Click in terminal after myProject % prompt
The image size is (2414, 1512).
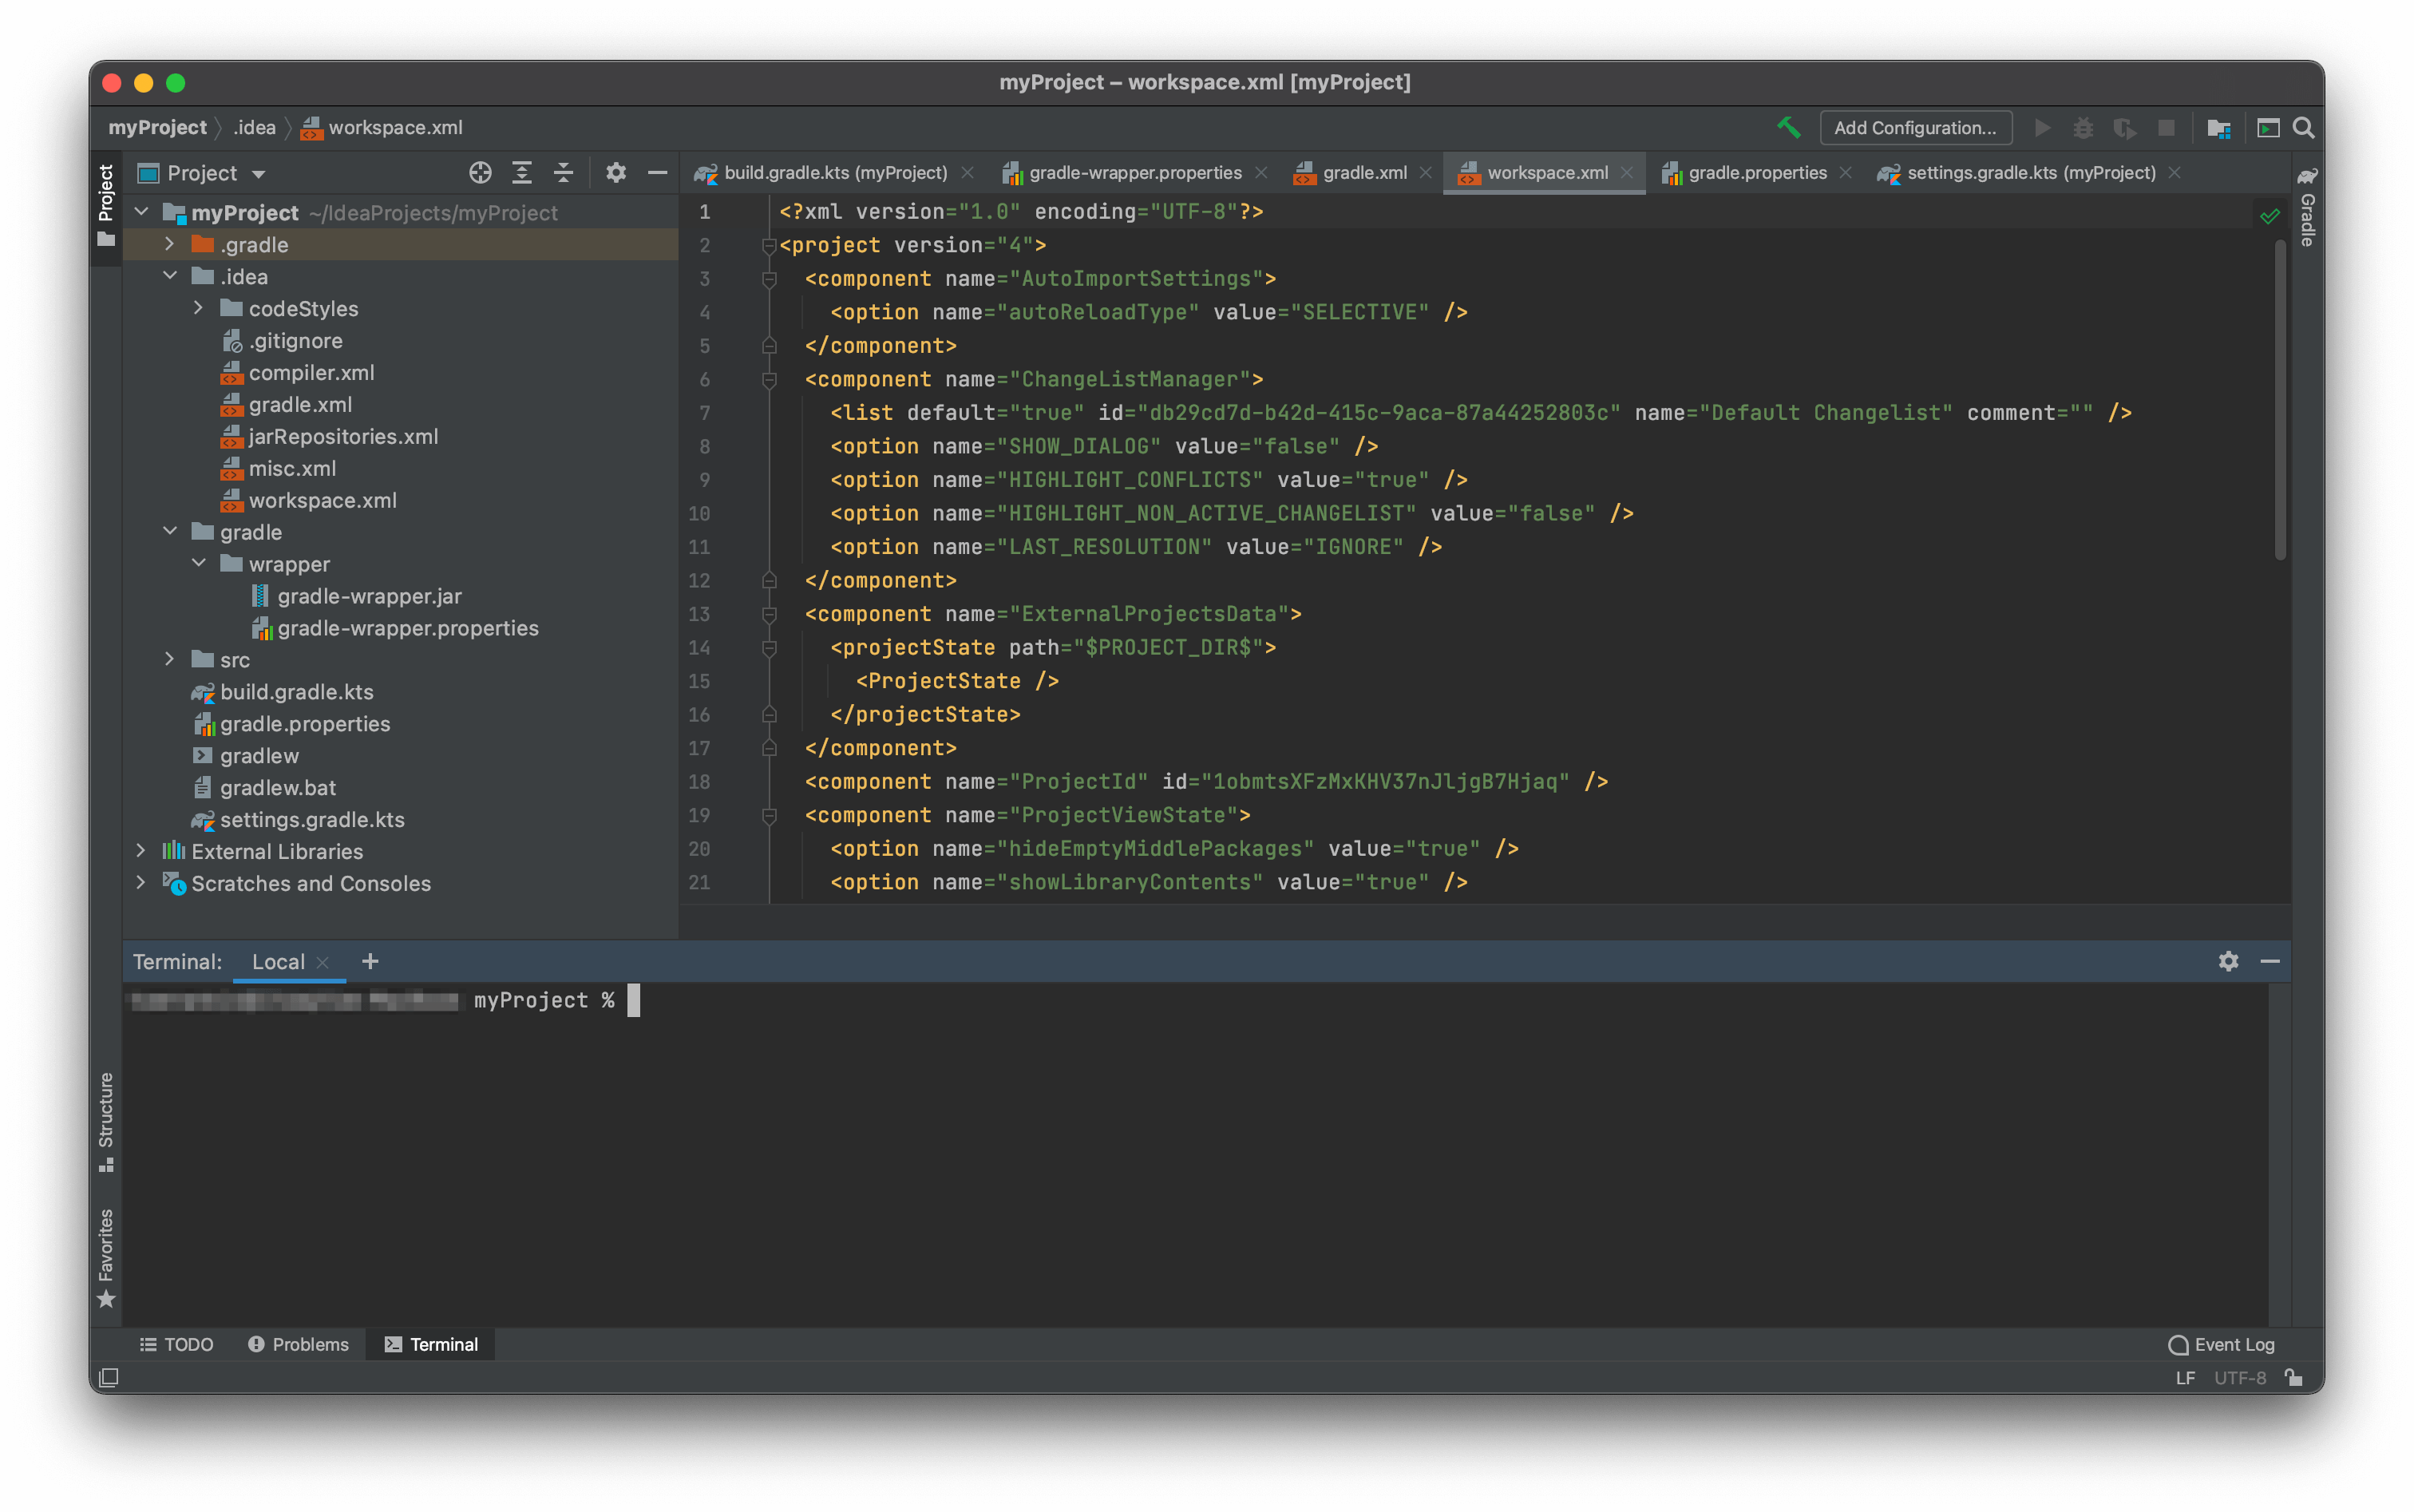tap(633, 1000)
